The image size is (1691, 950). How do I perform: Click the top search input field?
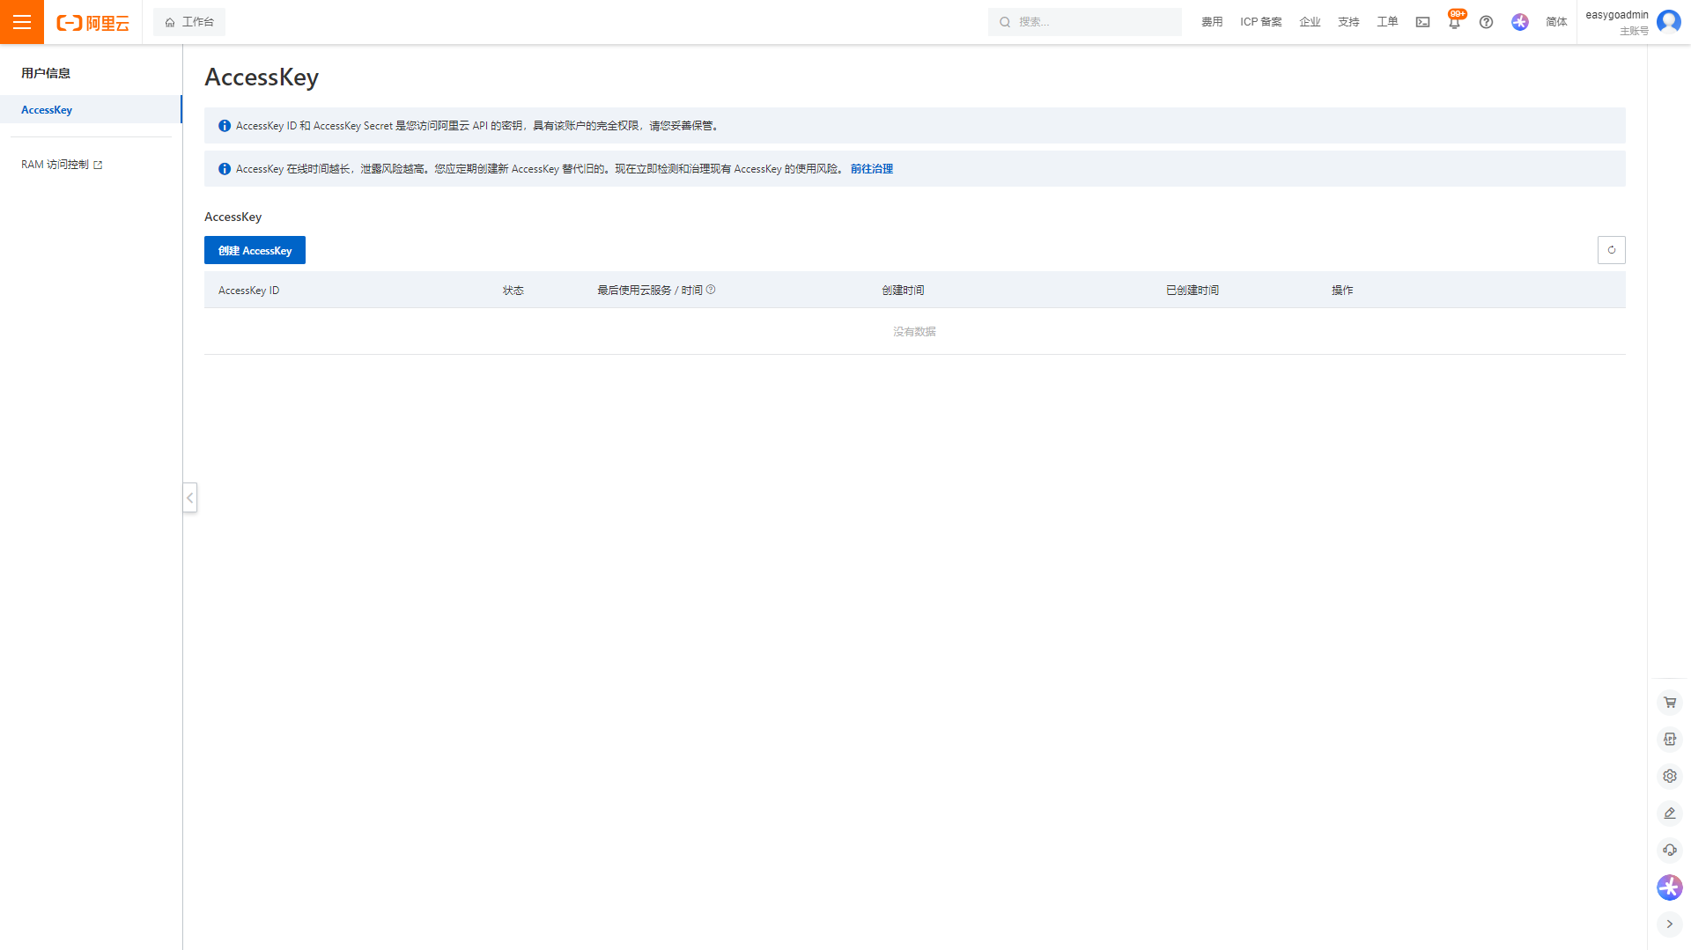tap(1092, 22)
